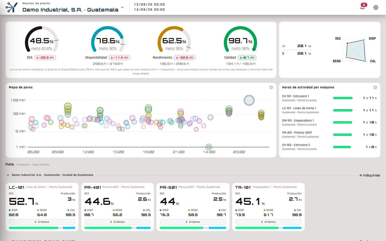The height and width of the screenshot is (241, 386).
Task: Select PR-401 · Prensa 400T in activity list
Action: [x=329, y=135]
